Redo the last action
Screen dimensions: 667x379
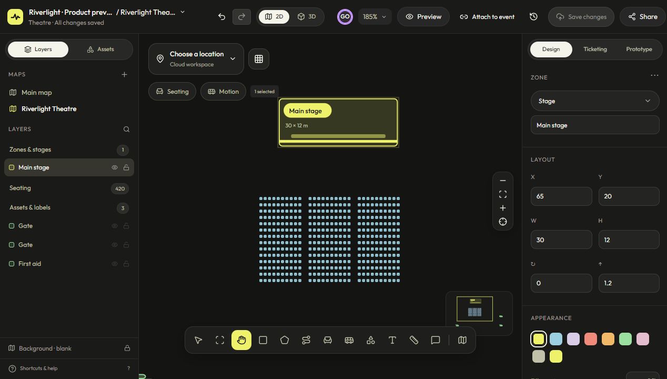coord(241,17)
